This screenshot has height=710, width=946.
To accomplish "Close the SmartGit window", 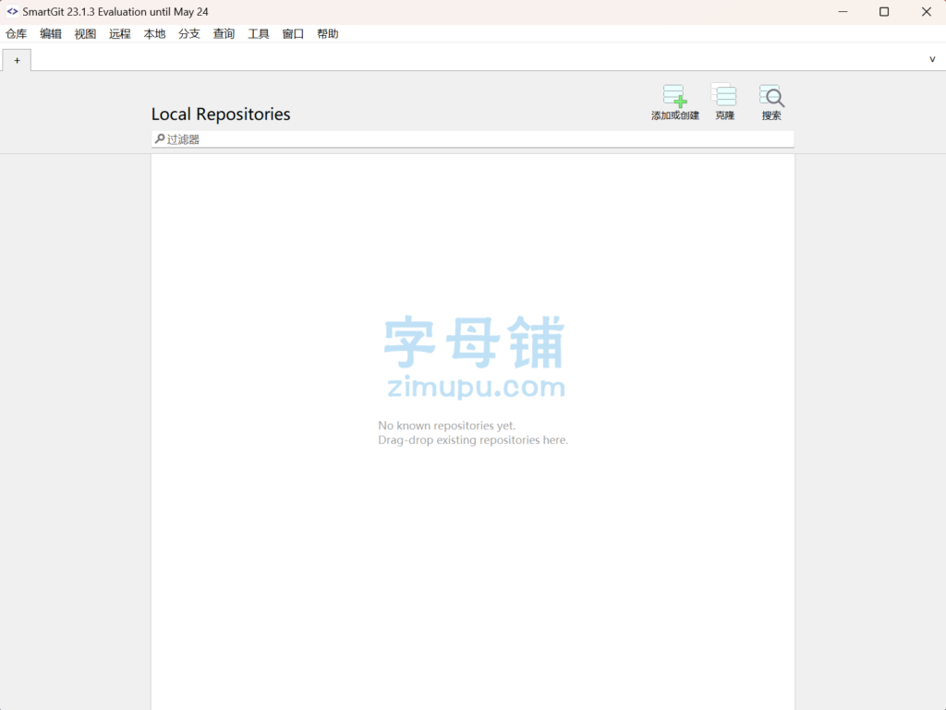I will coord(926,11).
